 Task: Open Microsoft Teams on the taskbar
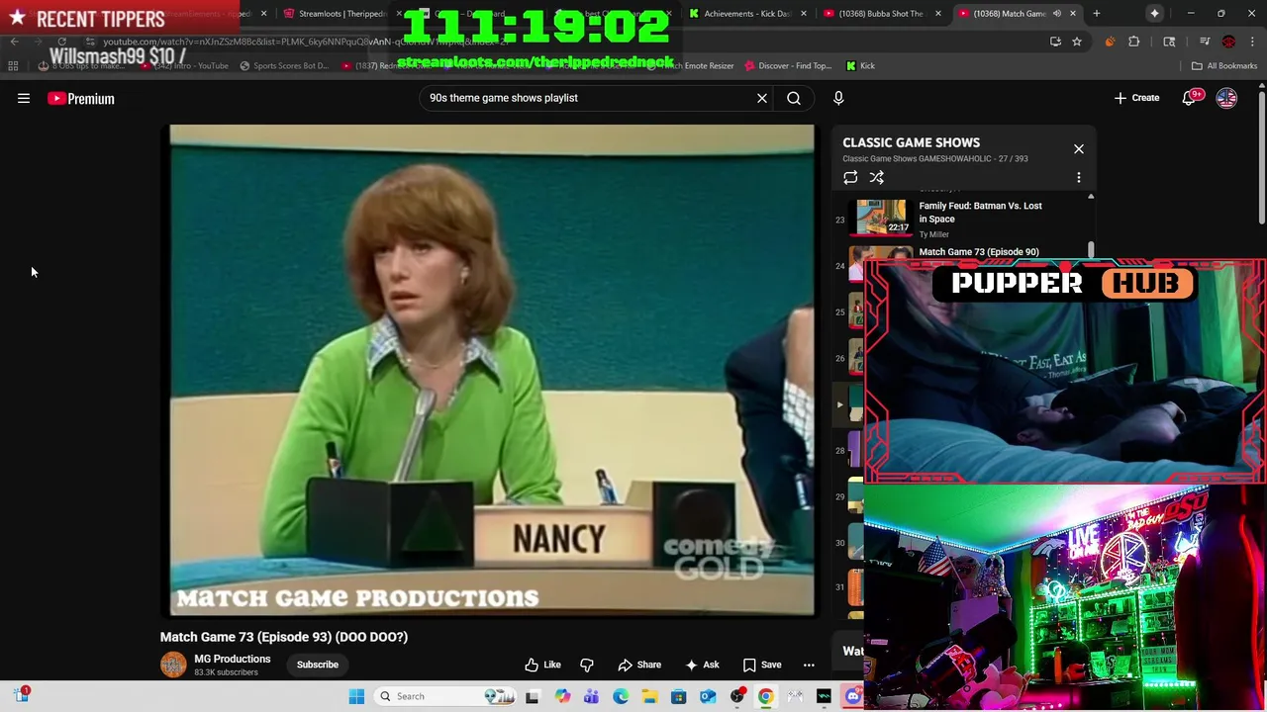[591, 696]
